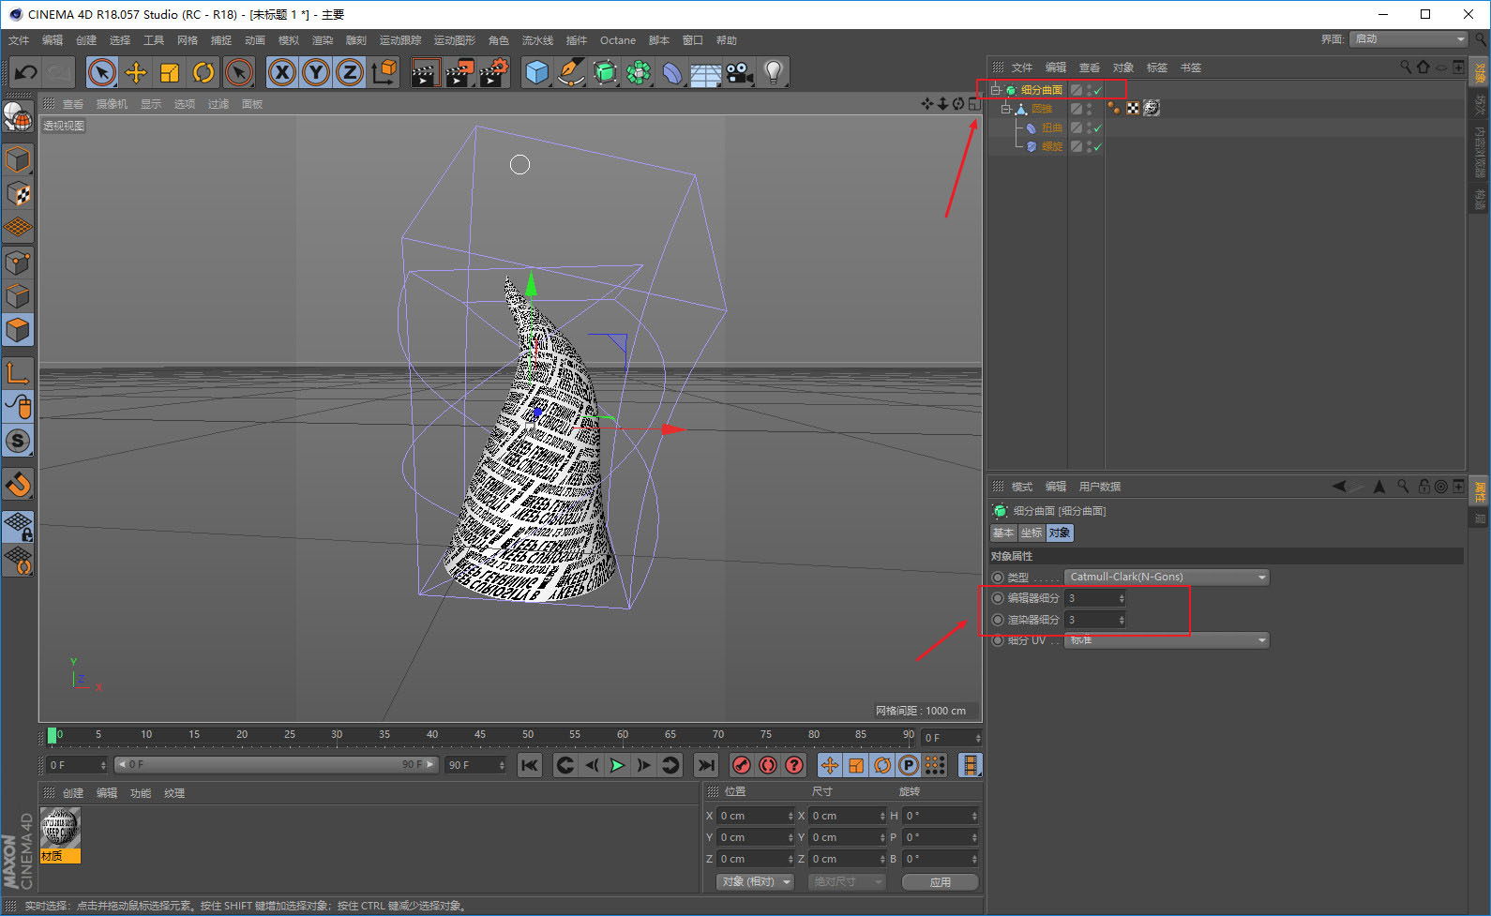
Task: Select the 材质 material thumbnail
Action: pyautogui.click(x=60, y=835)
